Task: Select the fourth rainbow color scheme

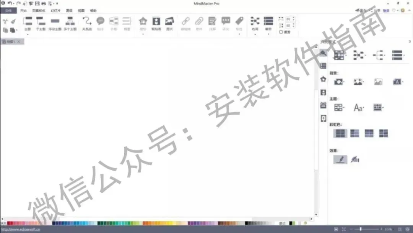Action: (383, 133)
